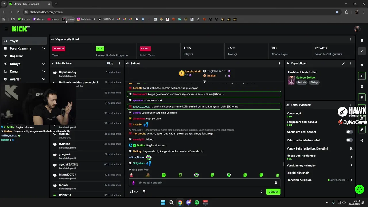Open the Hesap yaşı kısıtlaması chevron
The height and width of the screenshot is (207, 368).
coord(351,157)
